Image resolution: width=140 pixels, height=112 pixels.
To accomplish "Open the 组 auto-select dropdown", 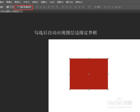I will [10, 7].
